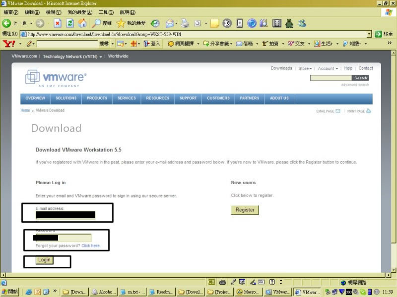Open the 工具(T) menu
Image resolution: width=397 pixels, height=297 pixels.
coord(106,12)
